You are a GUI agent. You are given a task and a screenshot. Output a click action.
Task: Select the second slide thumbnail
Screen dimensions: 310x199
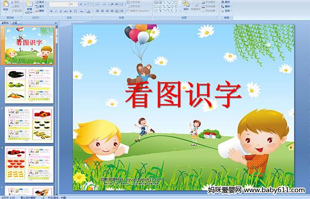pyautogui.click(x=29, y=85)
